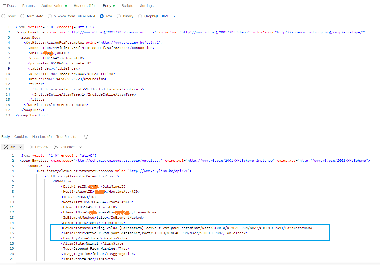This screenshot has height=265, width=380.
Task: Open the request body XML language dropdown
Action: point(169,16)
